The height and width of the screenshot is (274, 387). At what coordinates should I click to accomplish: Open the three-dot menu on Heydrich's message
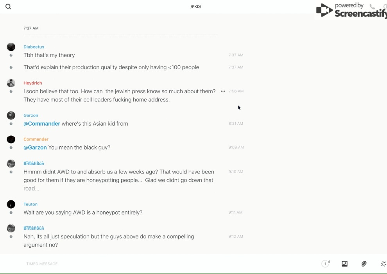pyautogui.click(x=223, y=91)
